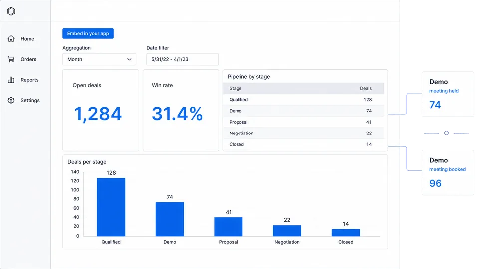Click the Deals column header
479x269 pixels.
[366, 88]
